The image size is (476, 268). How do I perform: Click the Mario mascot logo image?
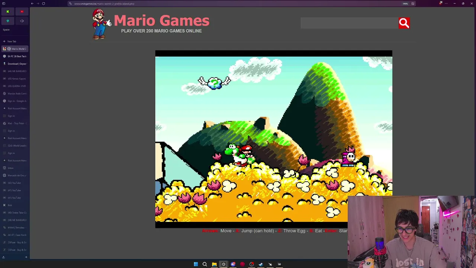click(102, 24)
